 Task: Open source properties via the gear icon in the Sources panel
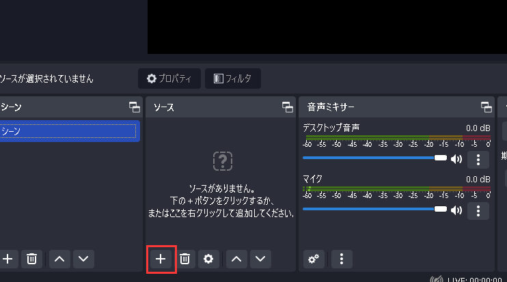tap(208, 259)
